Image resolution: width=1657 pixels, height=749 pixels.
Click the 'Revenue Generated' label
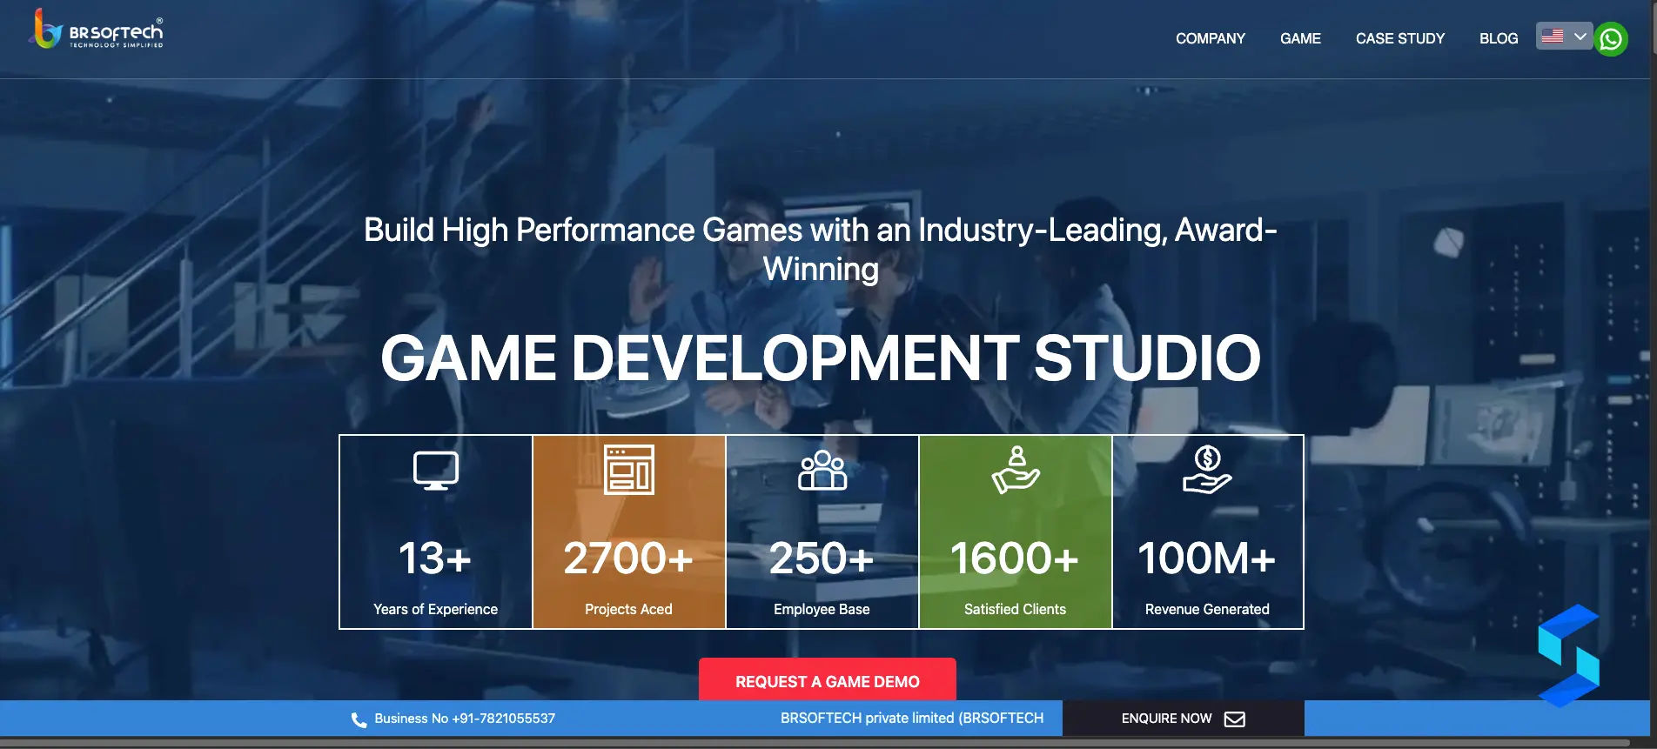tap(1207, 609)
